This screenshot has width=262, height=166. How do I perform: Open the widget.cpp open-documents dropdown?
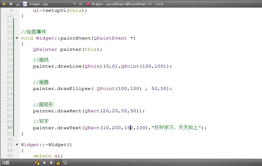click(x=74, y=4)
